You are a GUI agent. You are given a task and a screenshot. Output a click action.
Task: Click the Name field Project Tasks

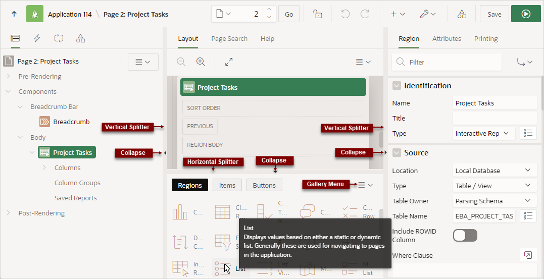[x=494, y=103]
